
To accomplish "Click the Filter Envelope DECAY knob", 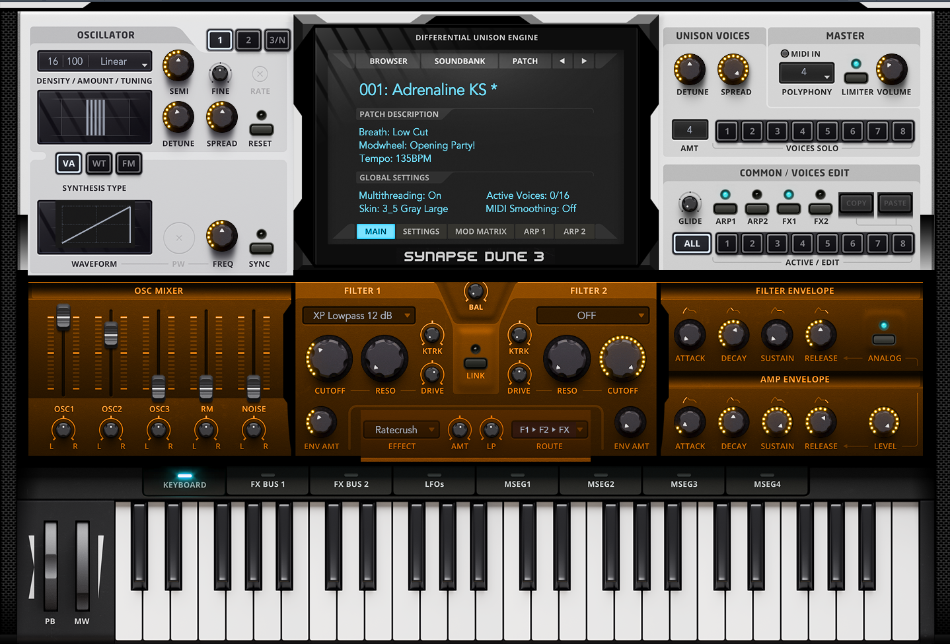I will 733,335.
